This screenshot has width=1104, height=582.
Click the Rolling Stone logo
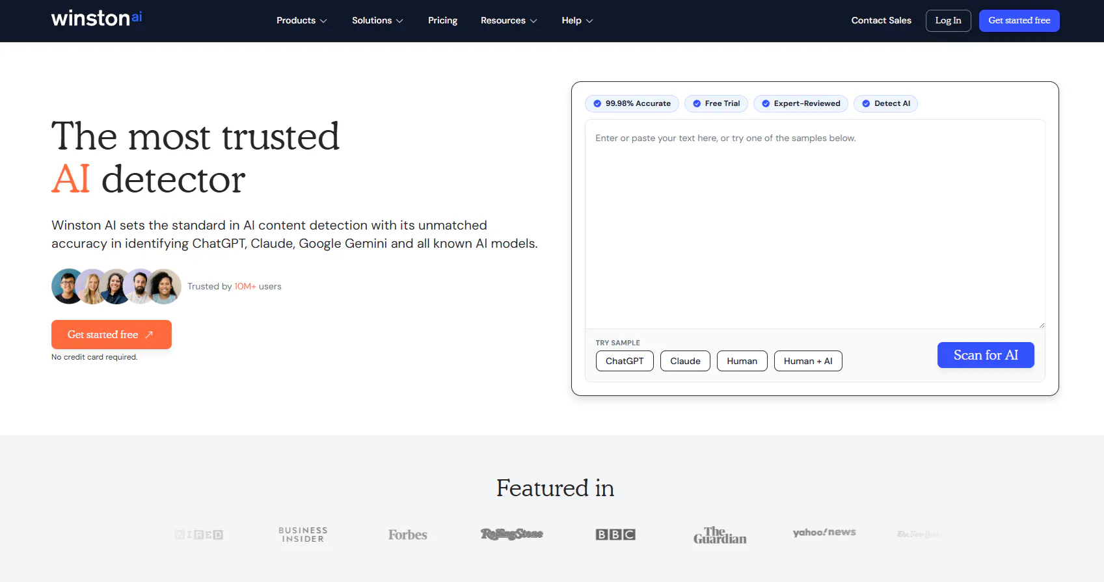click(512, 534)
